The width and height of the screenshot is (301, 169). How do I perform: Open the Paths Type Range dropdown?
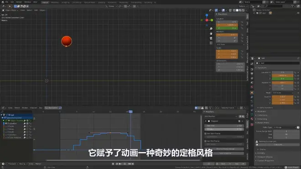[x=285, y=128]
